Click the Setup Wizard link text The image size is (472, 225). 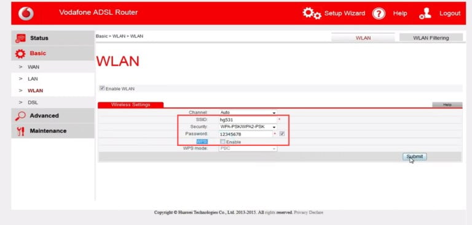pos(345,13)
